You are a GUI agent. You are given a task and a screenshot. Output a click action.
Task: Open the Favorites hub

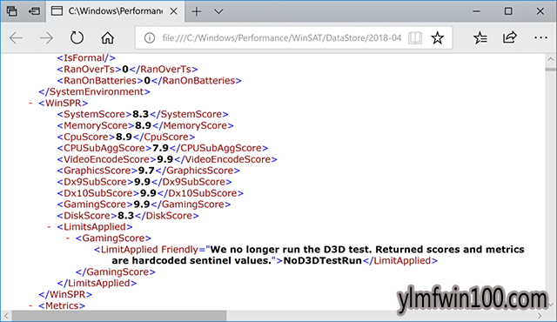[x=480, y=37]
